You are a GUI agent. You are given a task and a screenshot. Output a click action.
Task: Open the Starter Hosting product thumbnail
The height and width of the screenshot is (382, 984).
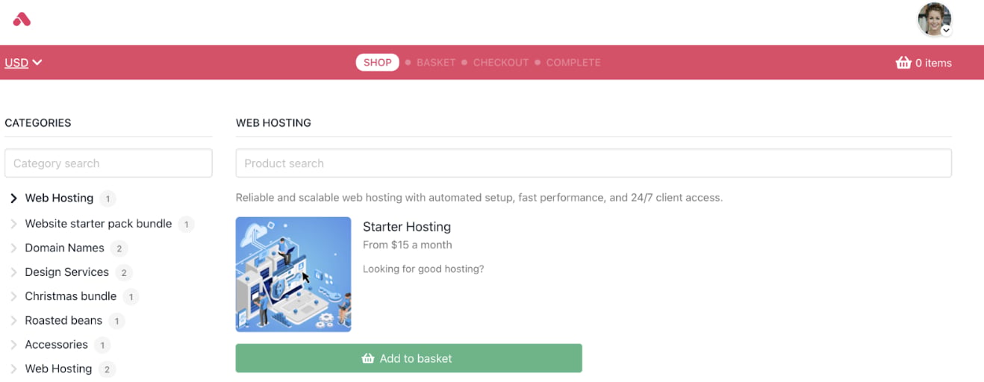pyautogui.click(x=293, y=275)
